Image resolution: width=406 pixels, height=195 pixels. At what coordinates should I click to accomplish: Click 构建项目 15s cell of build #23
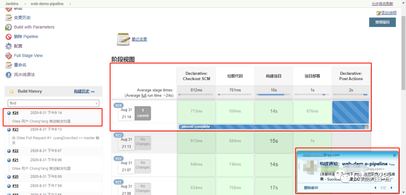[274, 141]
